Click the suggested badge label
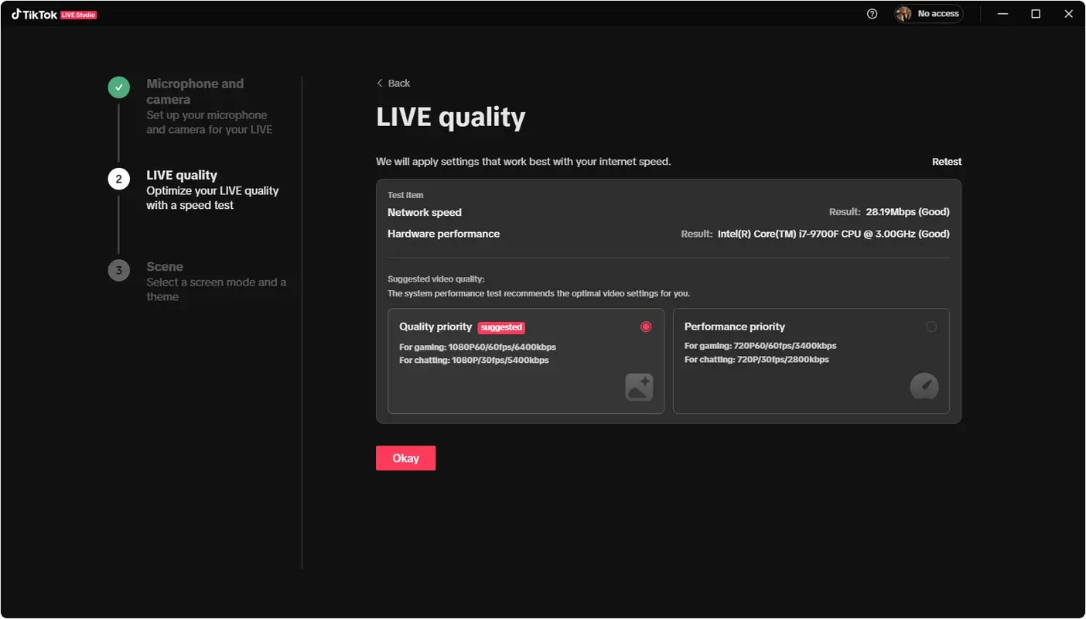1086x619 pixels. click(501, 327)
